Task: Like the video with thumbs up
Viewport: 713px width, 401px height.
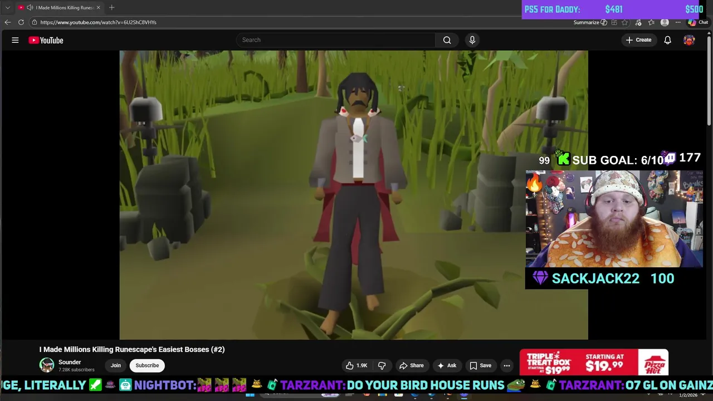Action: (x=356, y=365)
